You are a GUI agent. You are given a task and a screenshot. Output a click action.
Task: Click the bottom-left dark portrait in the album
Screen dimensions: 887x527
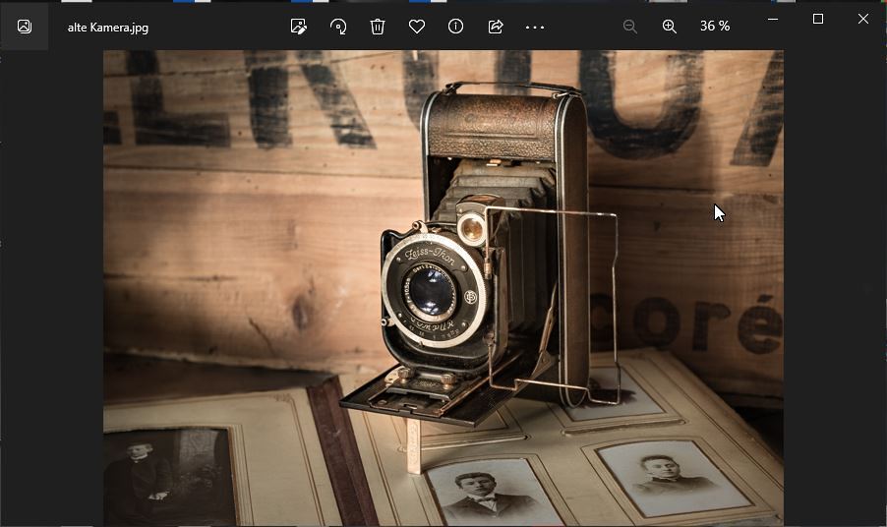(x=167, y=477)
